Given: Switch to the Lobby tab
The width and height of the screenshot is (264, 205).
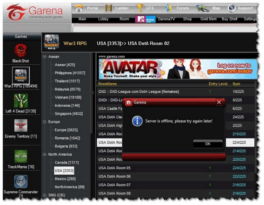Looking at the screenshot, I should coord(103,19).
